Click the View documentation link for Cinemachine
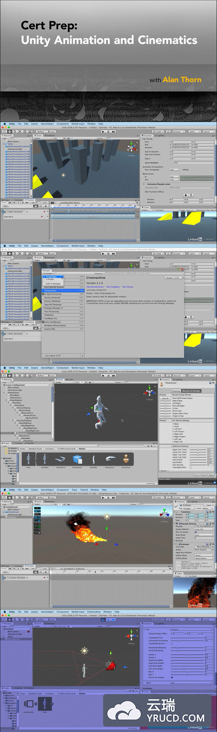This screenshot has width=217, height=732. click(x=95, y=286)
